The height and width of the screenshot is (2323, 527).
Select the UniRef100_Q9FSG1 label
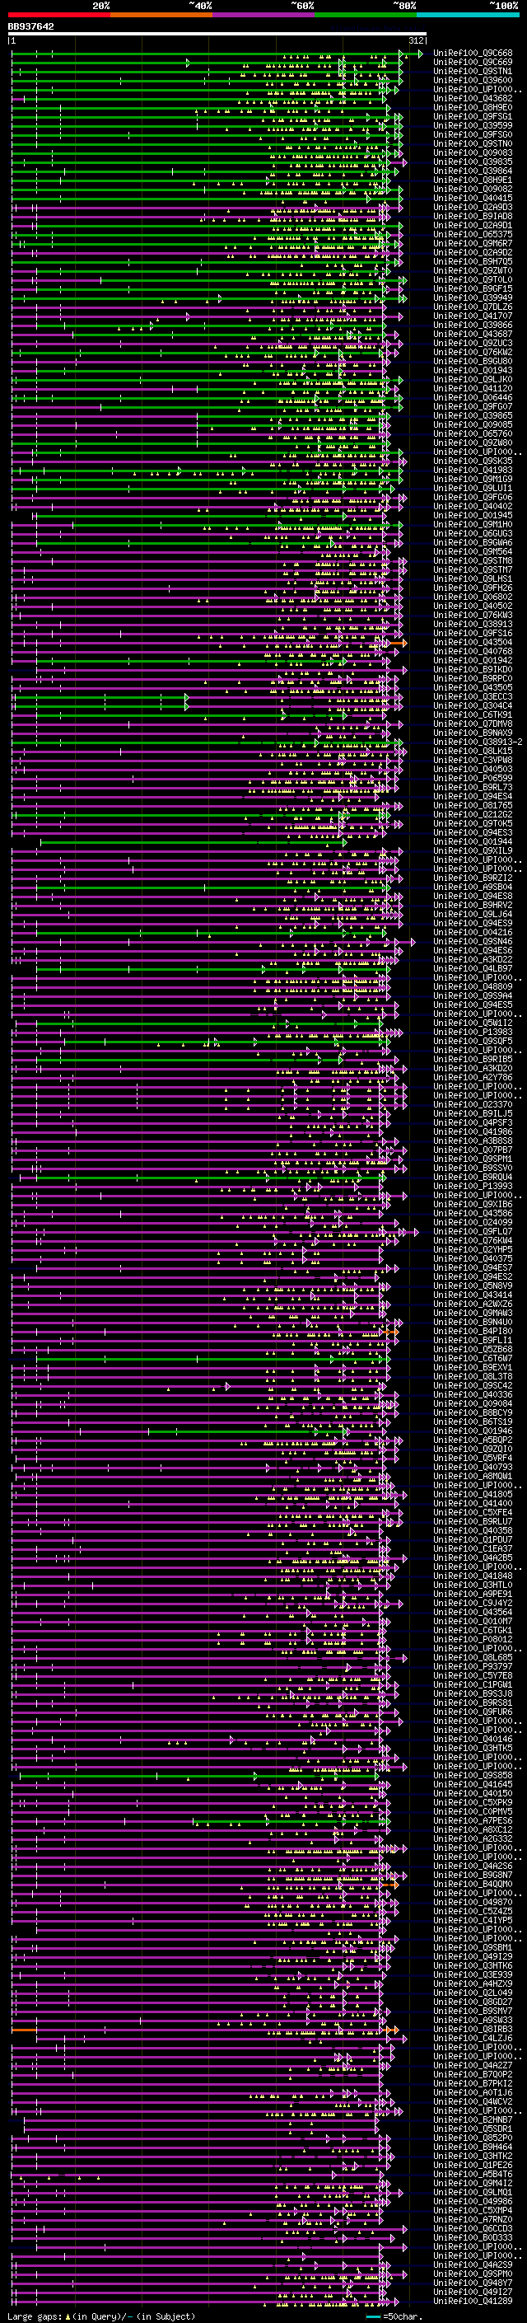(473, 116)
